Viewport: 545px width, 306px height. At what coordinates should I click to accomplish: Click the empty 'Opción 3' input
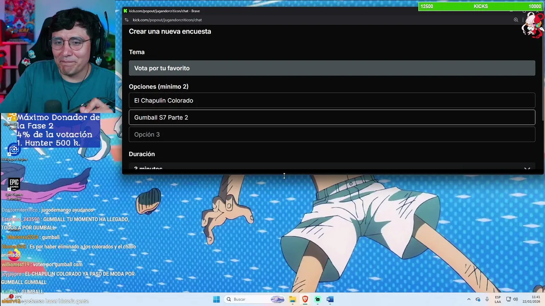[332, 134]
